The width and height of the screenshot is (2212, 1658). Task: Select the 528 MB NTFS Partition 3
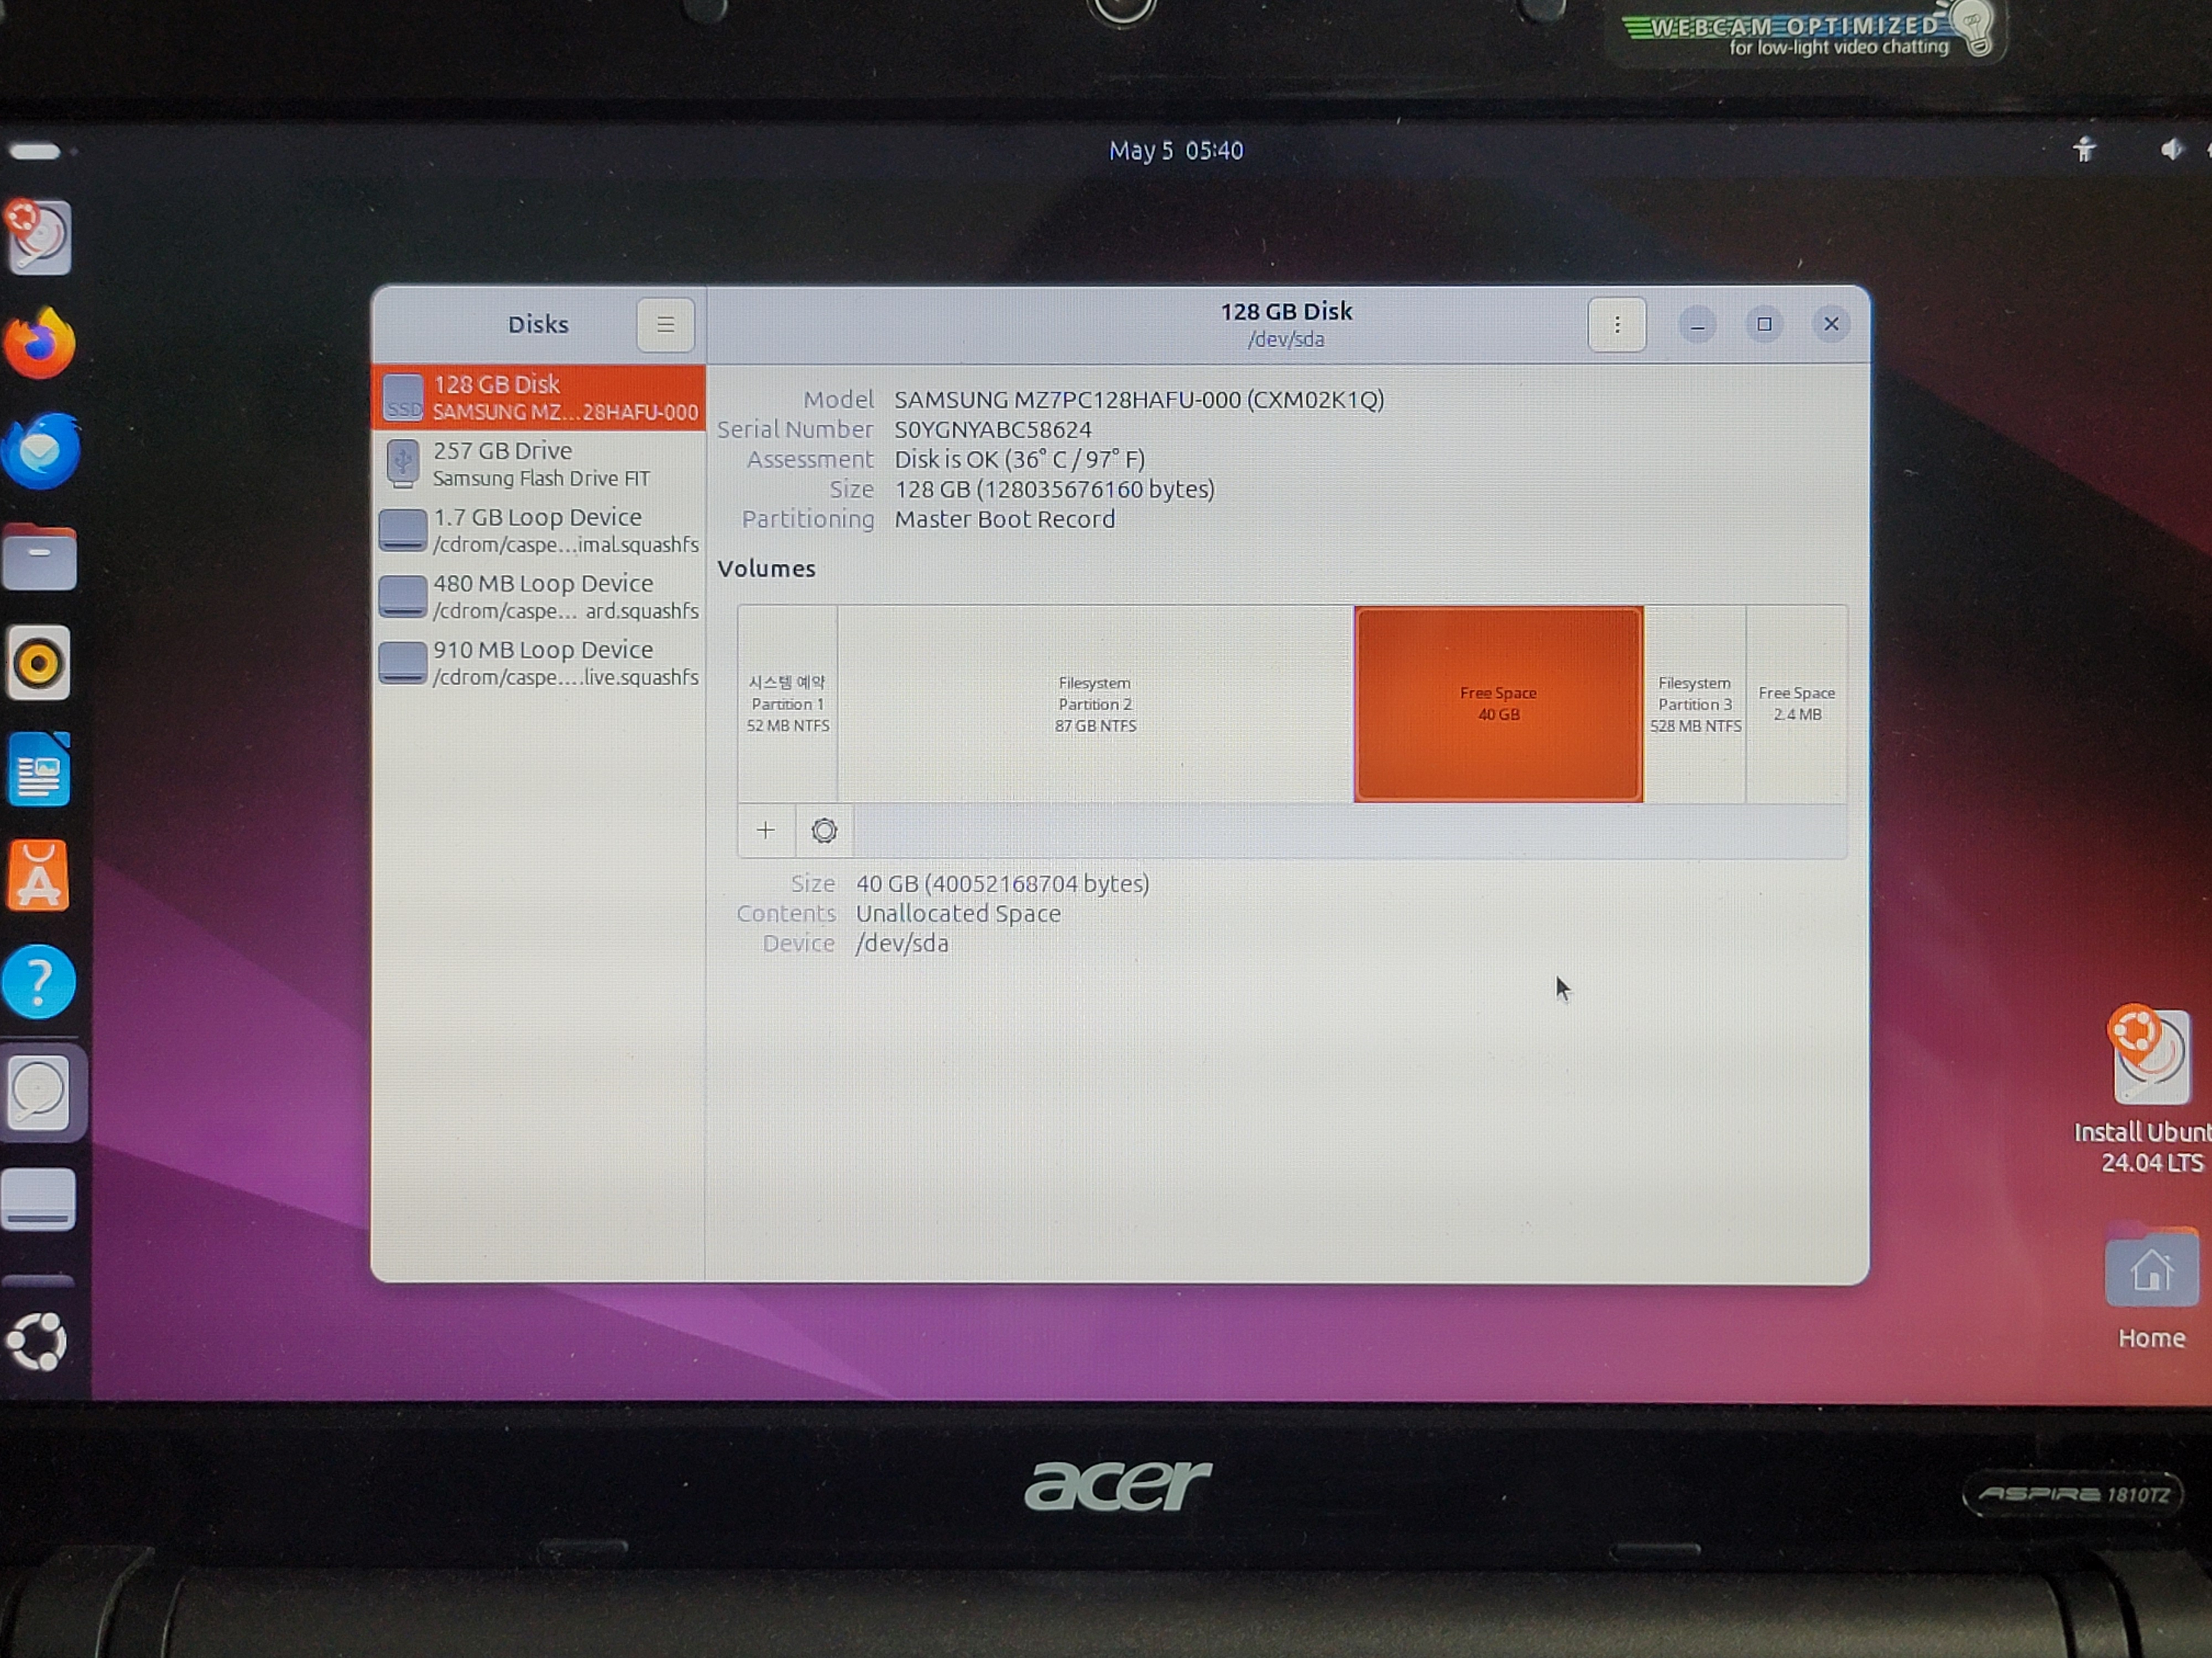pyautogui.click(x=1695, y=704)
